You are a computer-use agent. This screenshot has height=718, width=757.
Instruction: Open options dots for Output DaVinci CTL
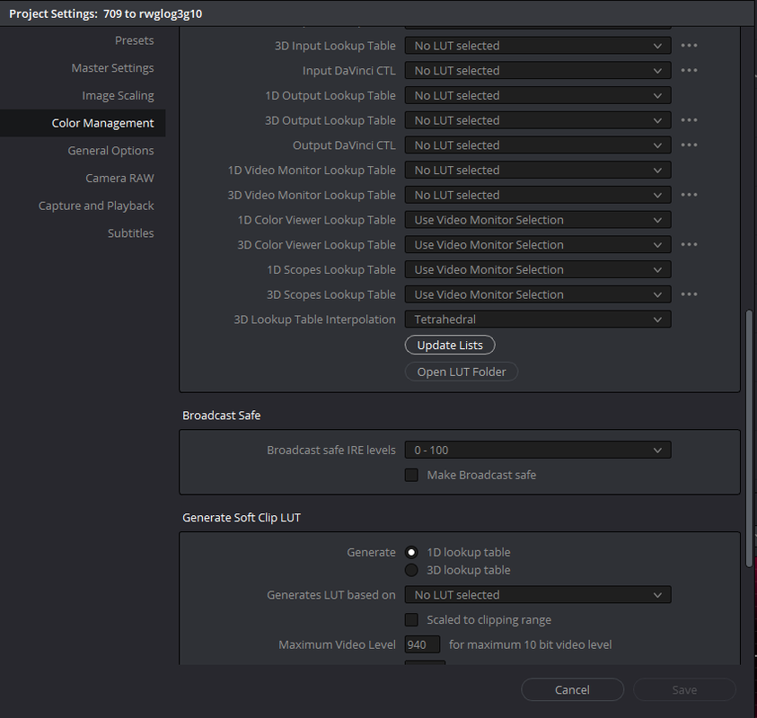tap(689, 145)
